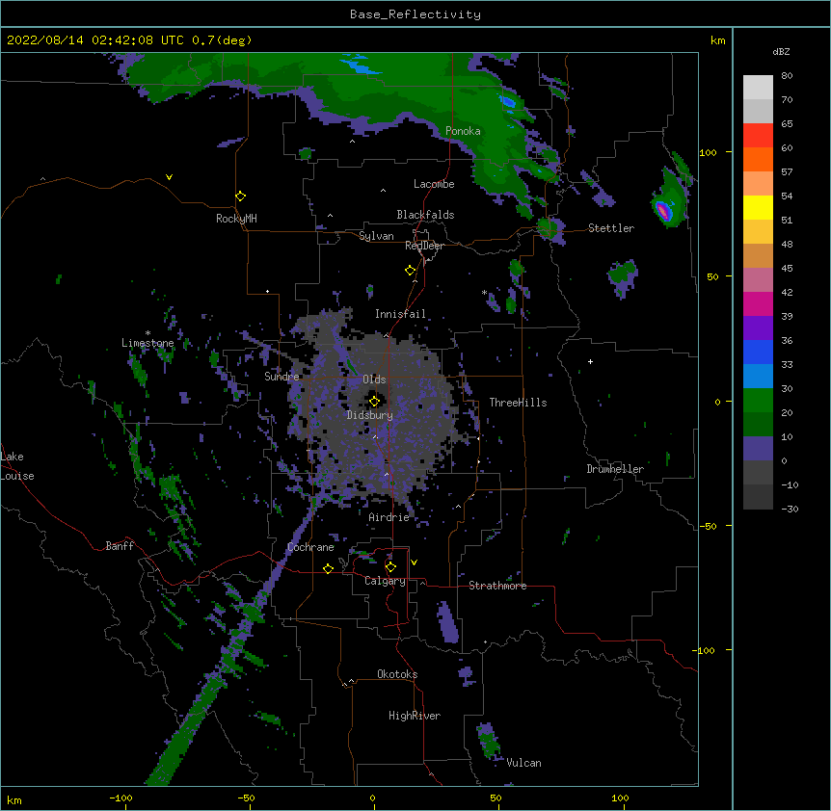
Task: Click the dBZ legend heading
Action: (x=781, y=51)
